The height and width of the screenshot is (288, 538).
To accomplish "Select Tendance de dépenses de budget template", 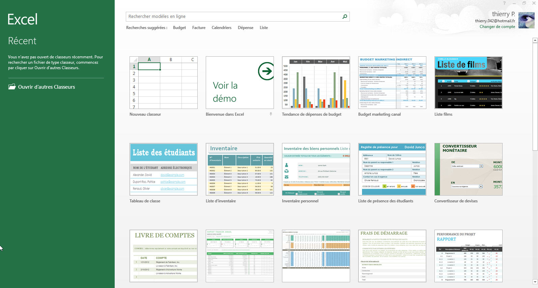I will (316, 83).
